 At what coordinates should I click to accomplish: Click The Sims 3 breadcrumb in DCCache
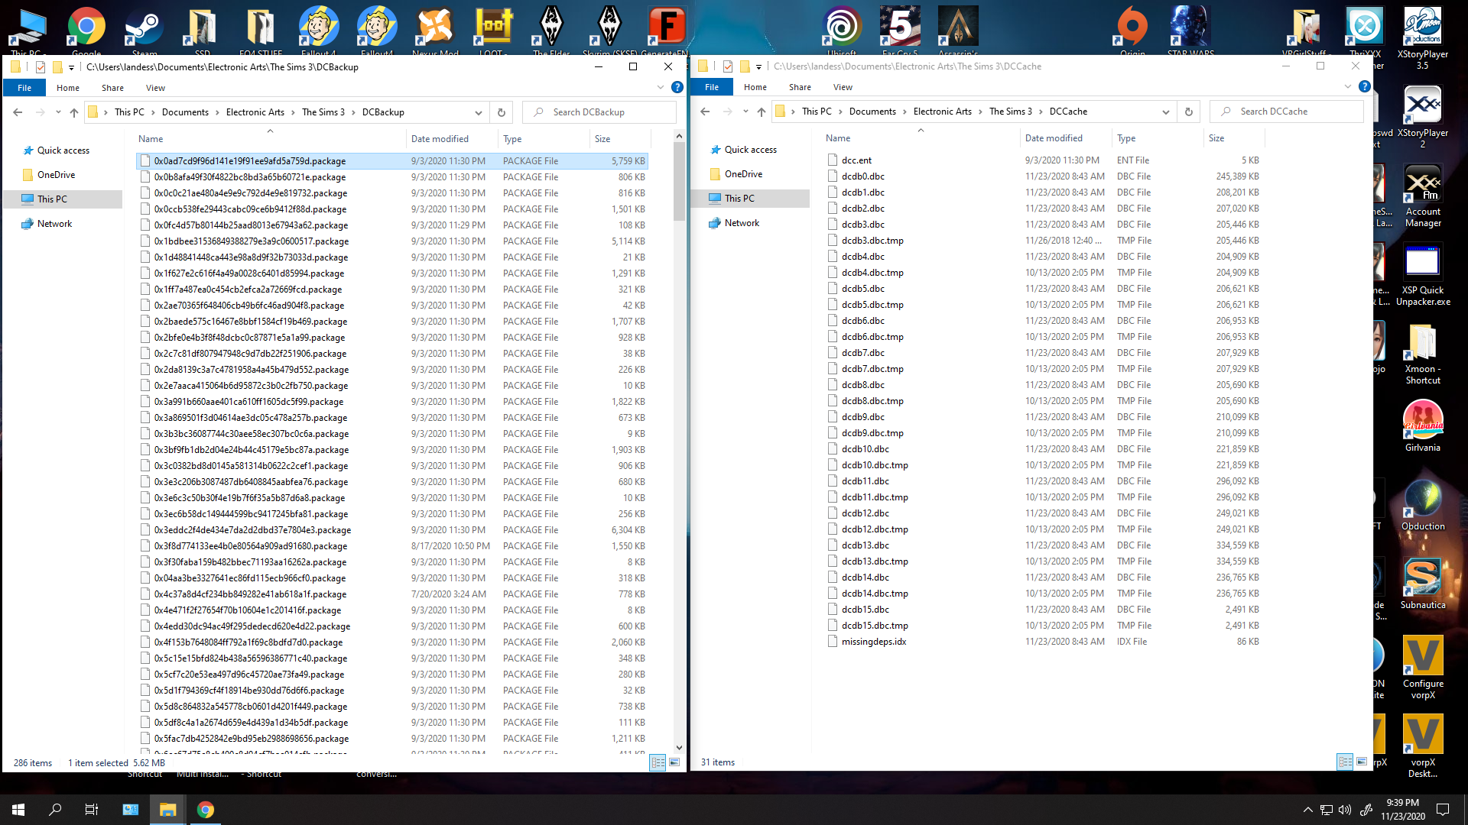point(1011,112)
